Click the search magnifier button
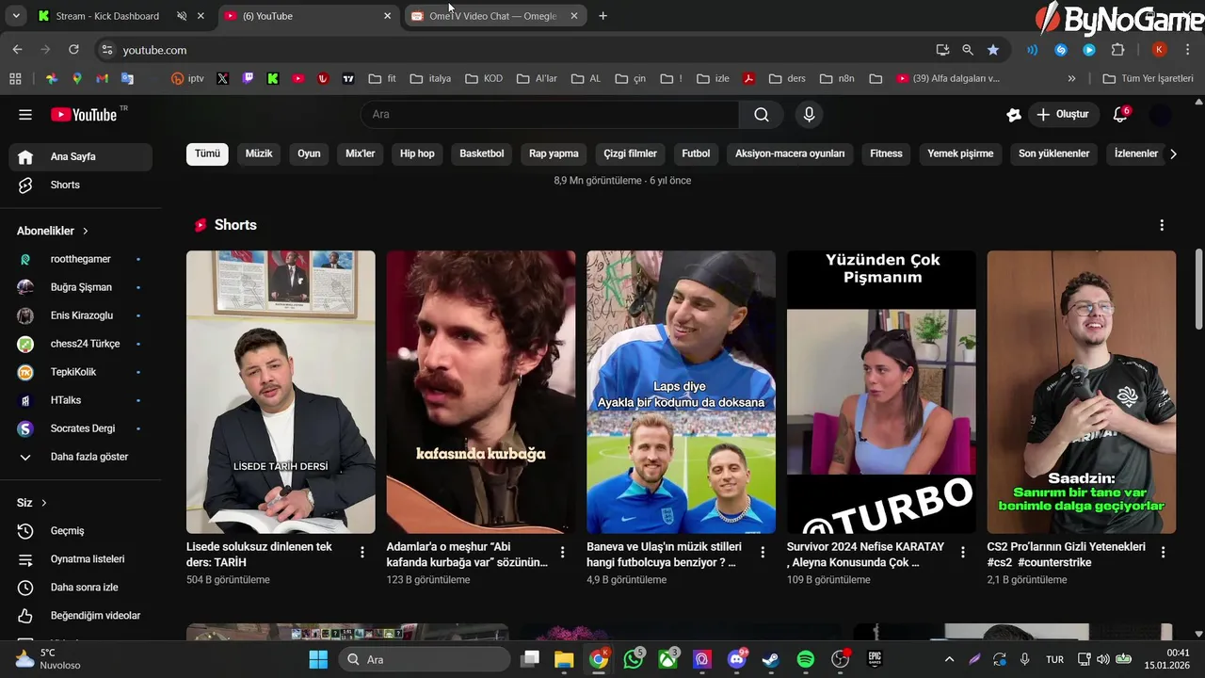1205x678 pixels. [x=762, y=115]
